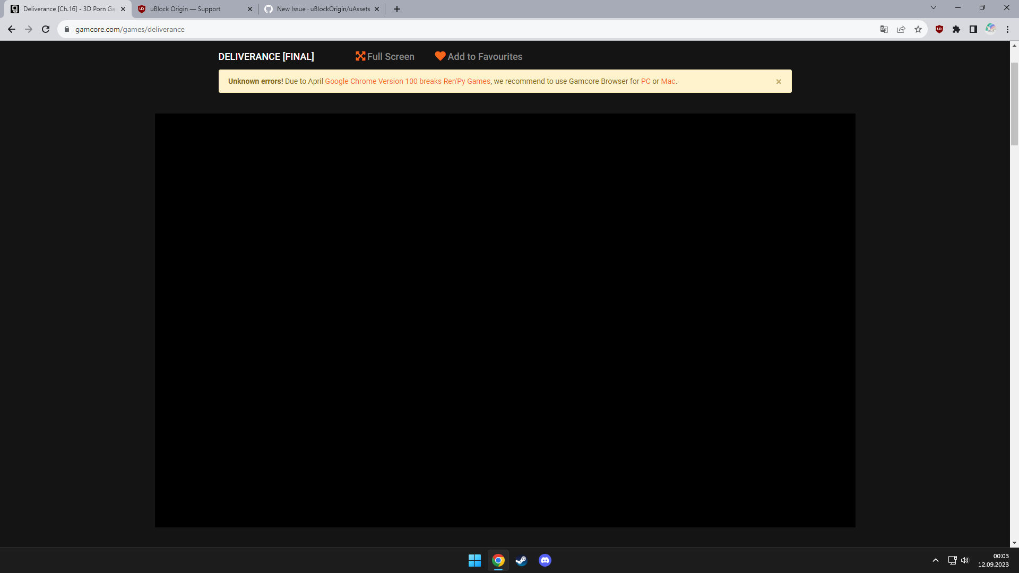Show hidden system tray icons
The height and width of the screenshot is (573, 1019).
tap(936, 560)
